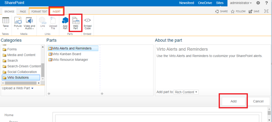The height and width of the screenshot is (122, 272).
Task: Click Add to insert the web part
Action: (233, 101)
